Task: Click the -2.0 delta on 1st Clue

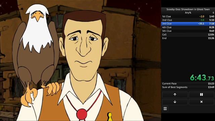Action: 202,16
